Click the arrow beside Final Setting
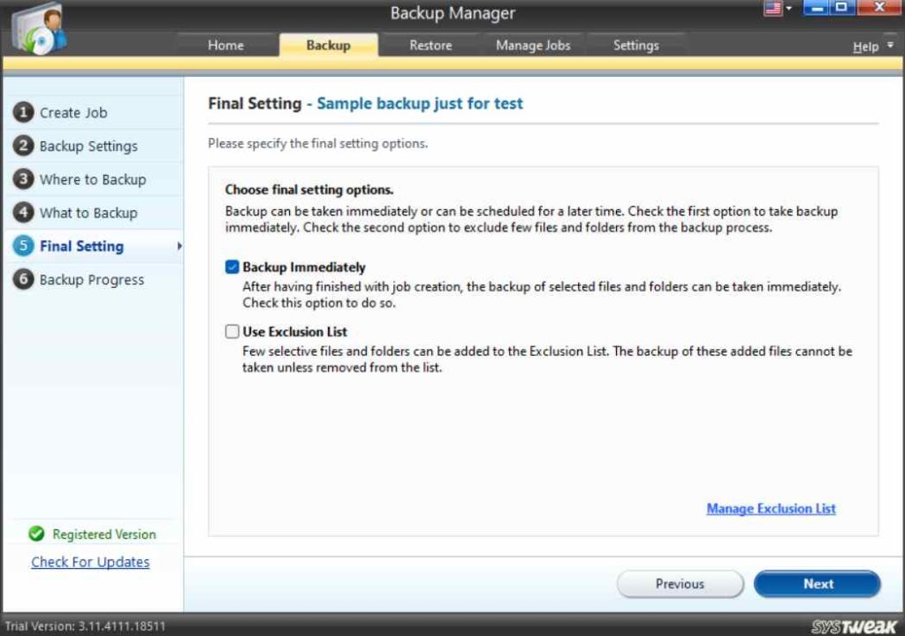 [x=179, y=246]
